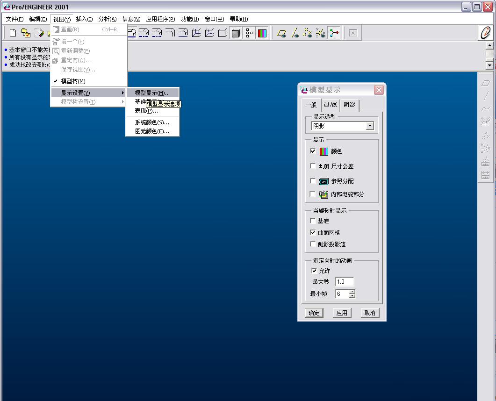This screenshot has height=401, width=496.
Task: Switch to the 一般 tab
Action: [x=311, y=105]
